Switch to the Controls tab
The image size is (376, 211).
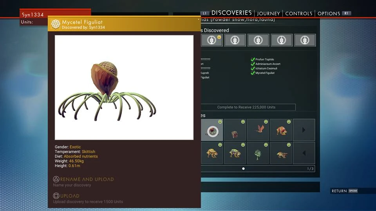click(x=299, y=13)
